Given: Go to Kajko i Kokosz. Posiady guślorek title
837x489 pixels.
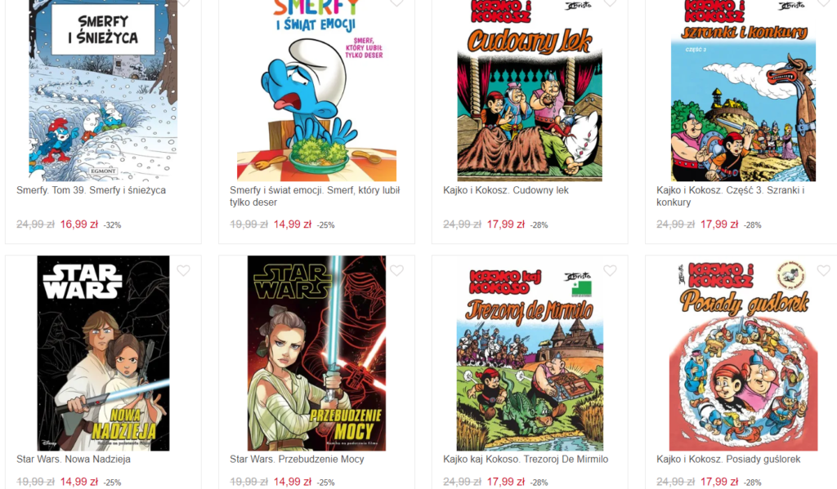Looking at the screenshot, I should [x=728, y=459].
